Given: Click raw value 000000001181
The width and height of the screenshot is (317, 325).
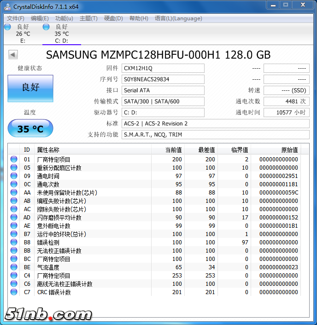Looking at the screenshot, I should (x=279, y=184).
